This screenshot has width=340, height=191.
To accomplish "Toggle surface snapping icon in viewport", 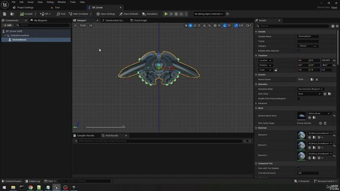I will click(x=209, y=25).
